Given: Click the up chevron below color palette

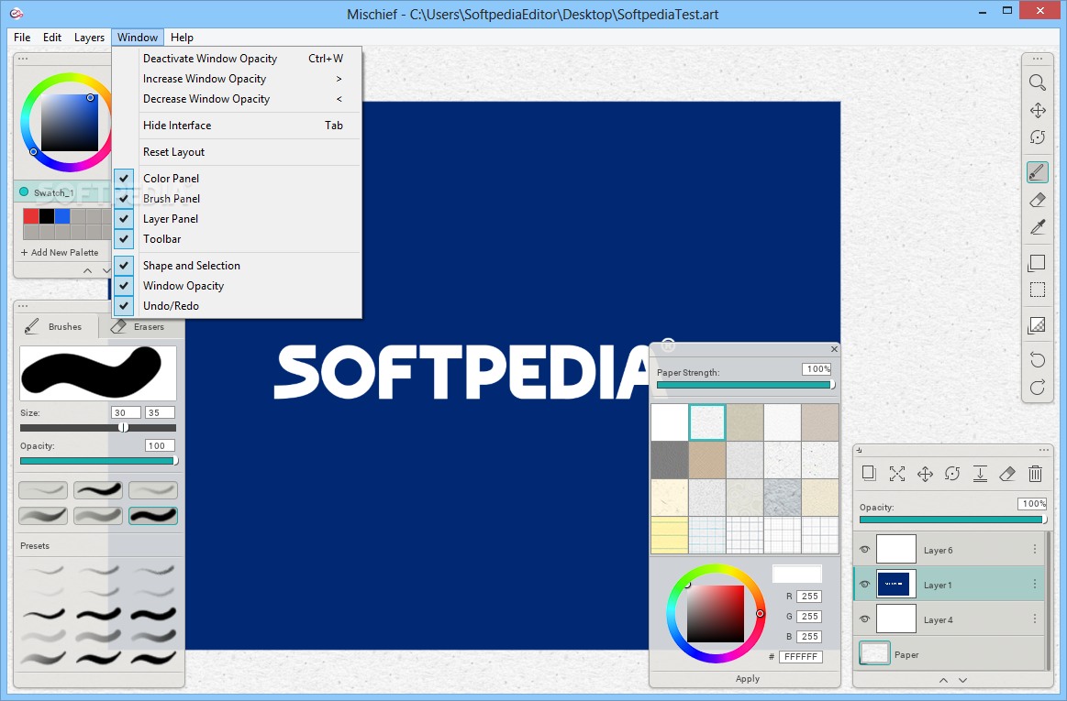Looking at the screenshot, I should [87, 270].
